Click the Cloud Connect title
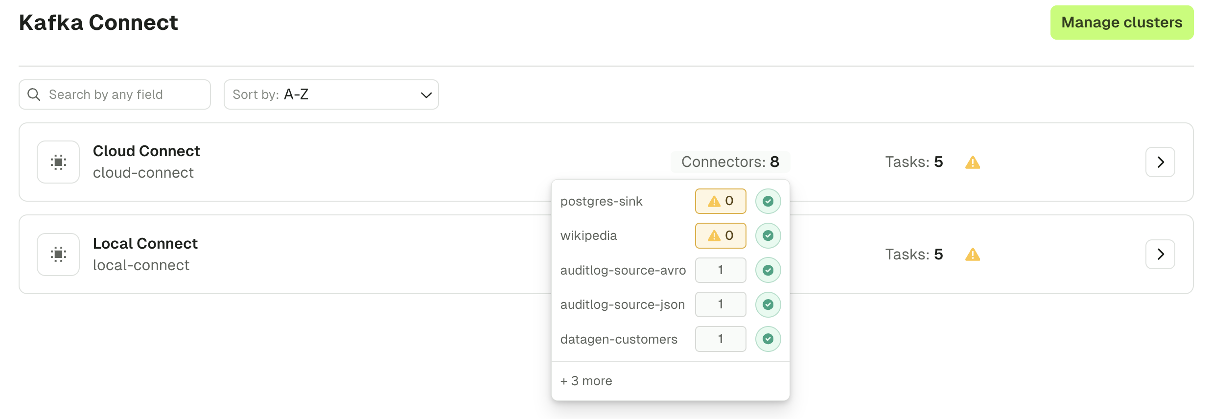The image size is (1212, 419). point(146,151)
